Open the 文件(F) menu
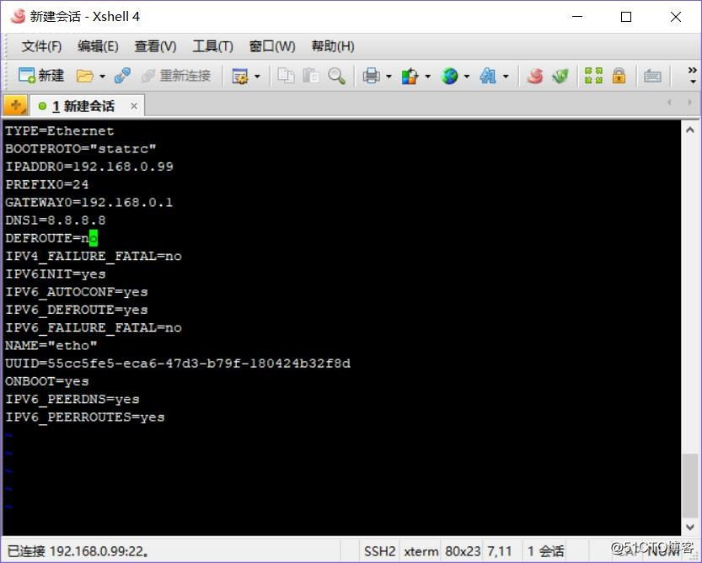The image size is (702, 563). pyautogui.click(x=41, y=46)
